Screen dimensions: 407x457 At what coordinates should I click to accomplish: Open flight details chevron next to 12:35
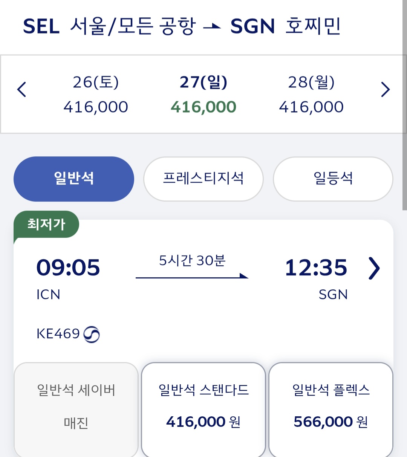374,268
